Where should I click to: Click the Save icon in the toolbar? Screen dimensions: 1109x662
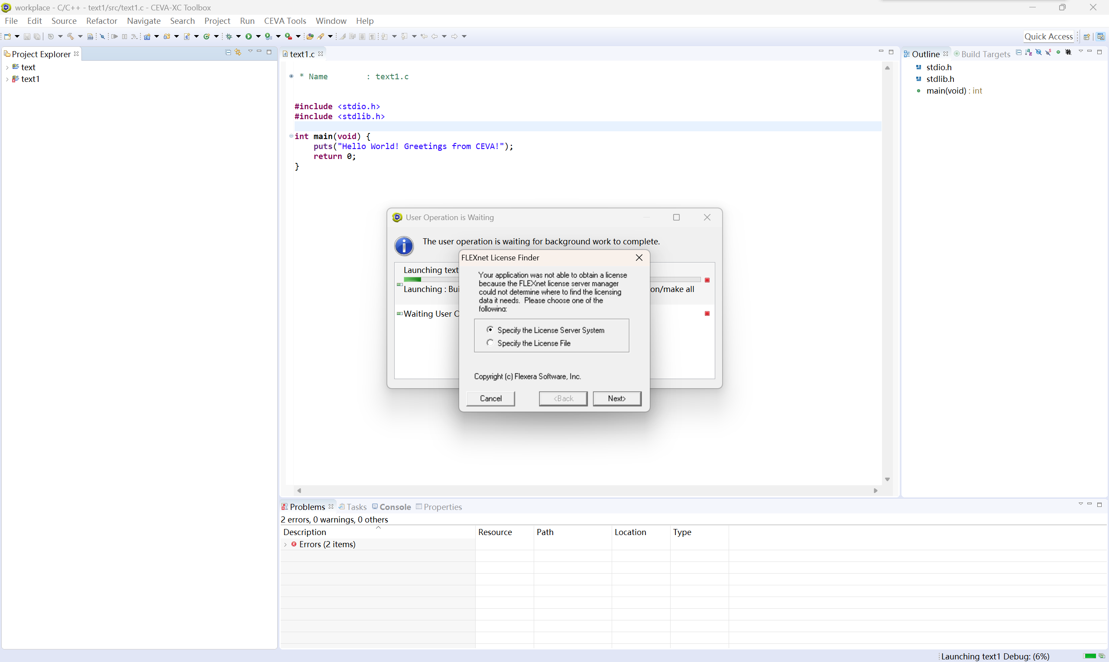pyautogui.click(x=27, y=36)
